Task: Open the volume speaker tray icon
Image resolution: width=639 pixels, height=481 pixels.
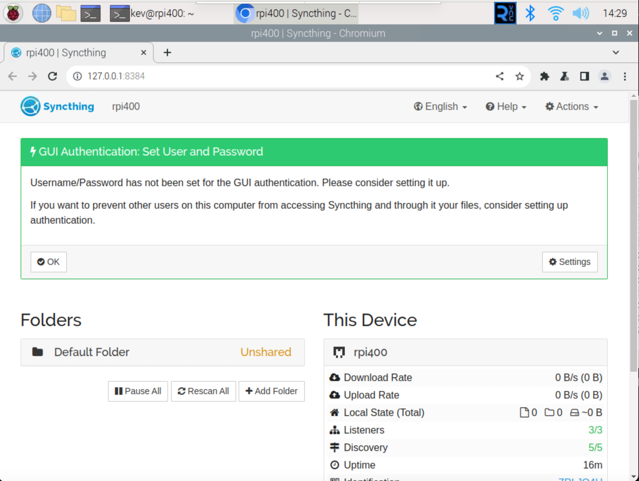Action: [581, 13]
